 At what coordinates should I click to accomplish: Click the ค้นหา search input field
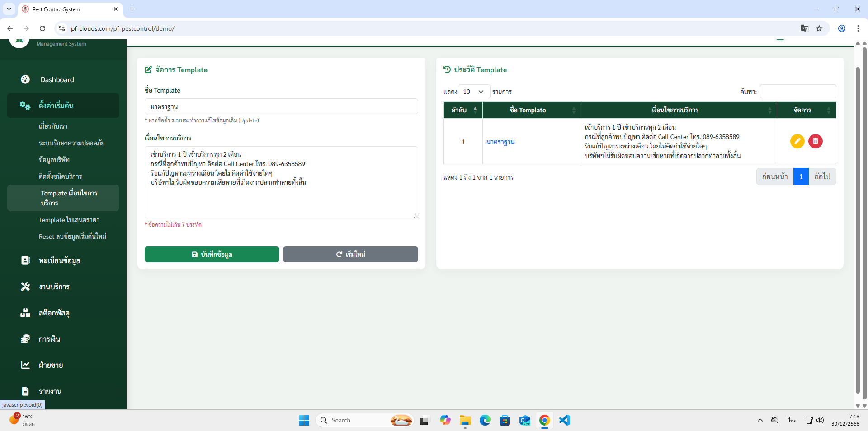[797, 92]
